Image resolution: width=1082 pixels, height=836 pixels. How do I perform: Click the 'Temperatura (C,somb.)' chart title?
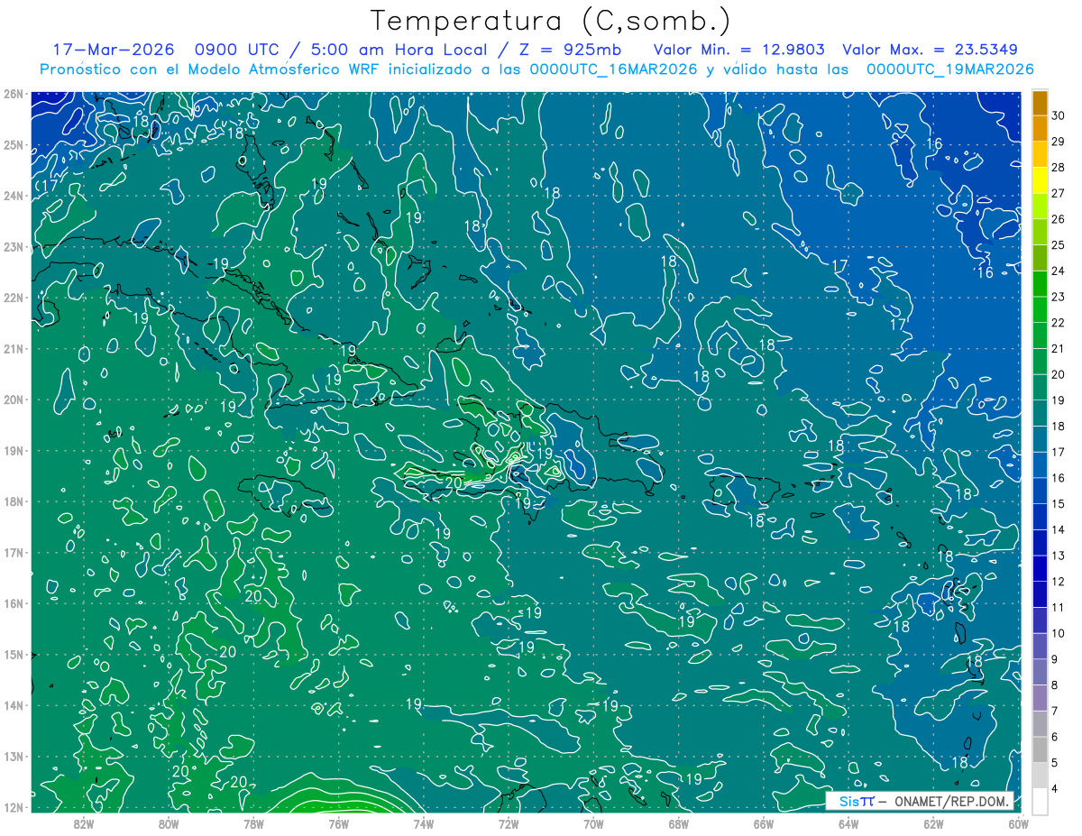[x=549, y=21]
